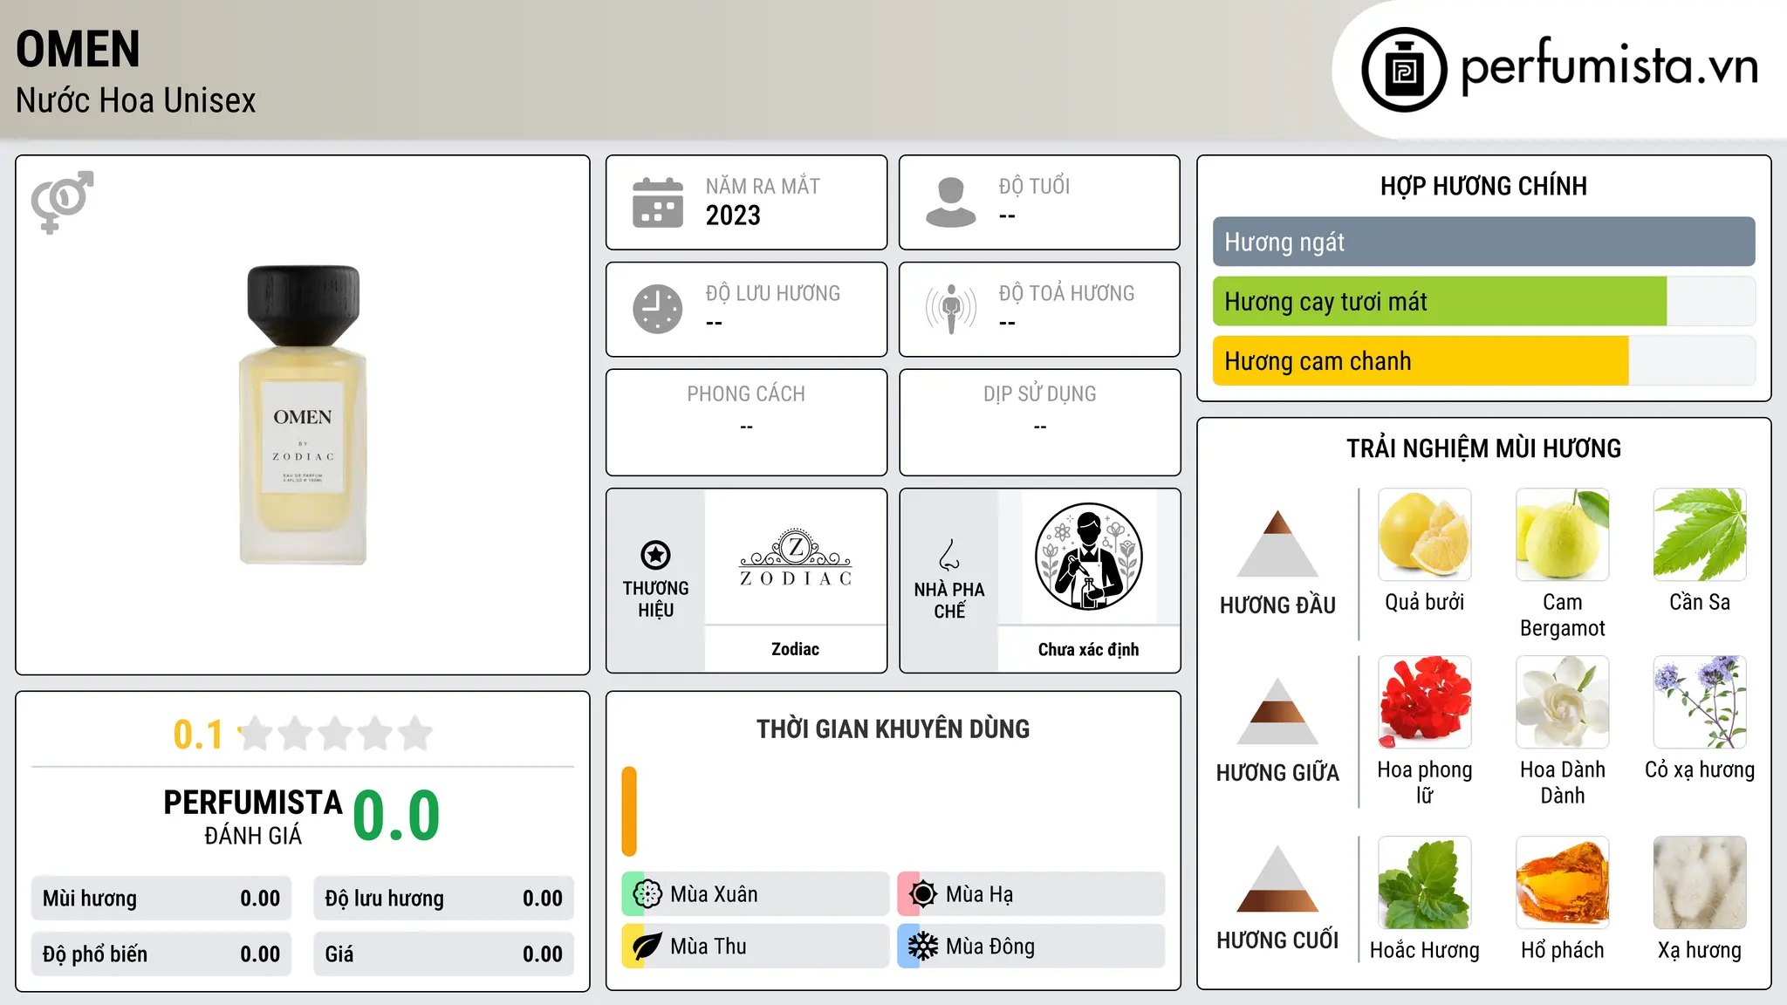Click the Hương cay tươi mát accord bar
The width and height of the screenshot is (1787, 1005).
point(1484,302)
